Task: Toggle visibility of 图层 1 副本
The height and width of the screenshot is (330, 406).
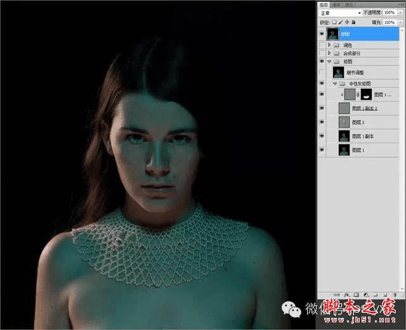Action: click(x=322, y=136)
